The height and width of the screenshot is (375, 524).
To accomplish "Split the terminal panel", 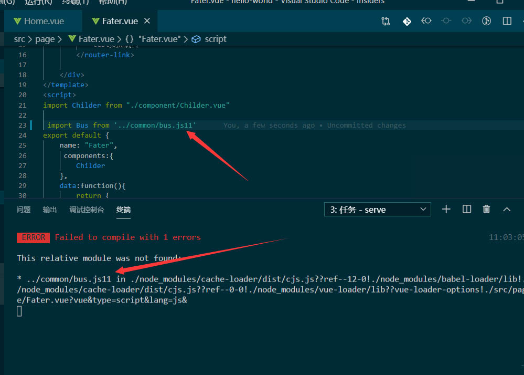I will pyautogui.click(x=466, y=209).
